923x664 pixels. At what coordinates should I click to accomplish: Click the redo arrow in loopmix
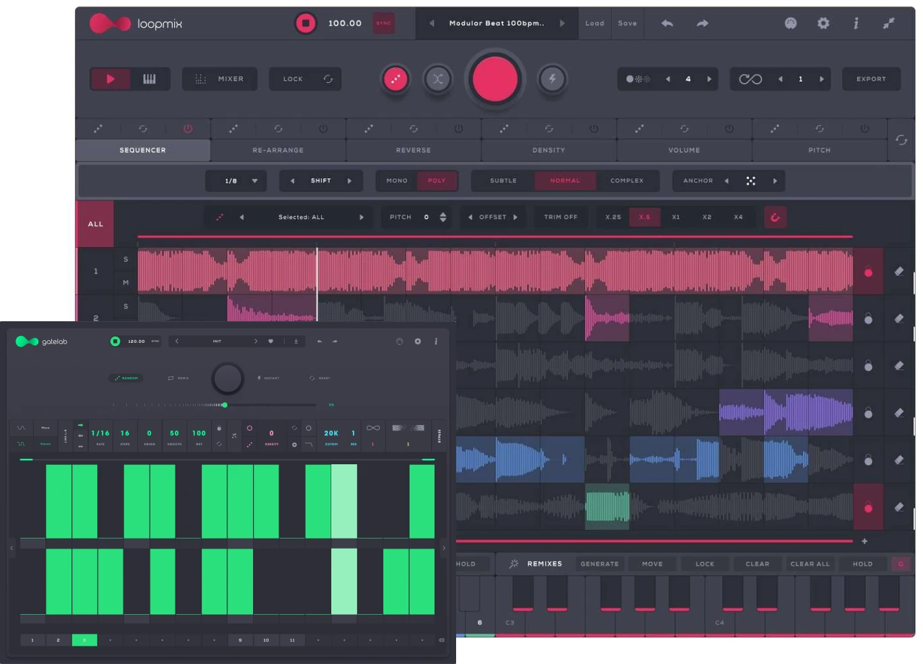click(x=702, y=24)
